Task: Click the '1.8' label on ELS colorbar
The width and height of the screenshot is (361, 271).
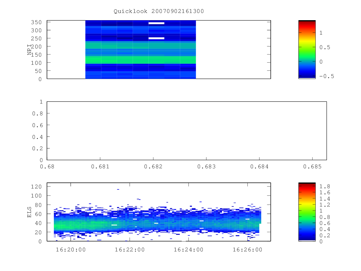Action: click(325, 186)
